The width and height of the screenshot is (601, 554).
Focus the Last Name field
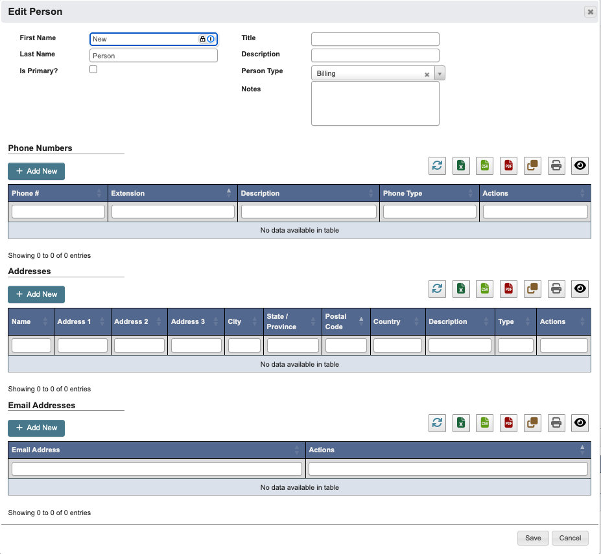[153, 56]
